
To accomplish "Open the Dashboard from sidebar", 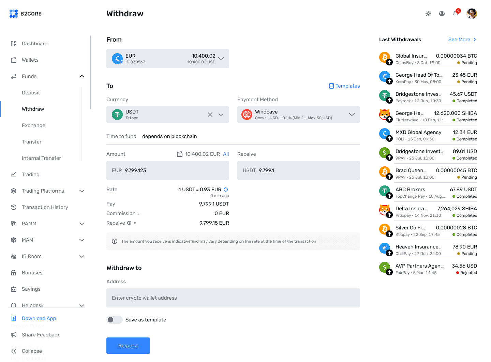I will (x=34, y=43).
